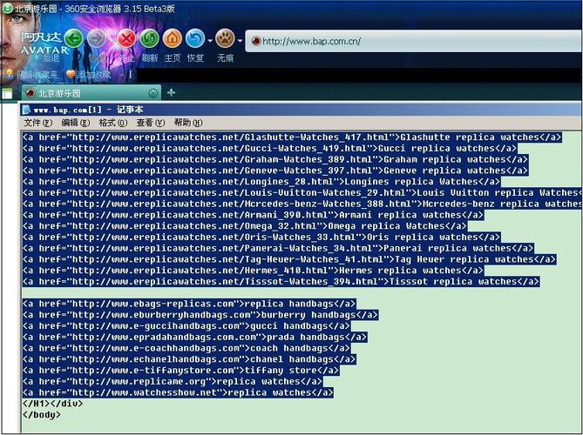This screenshot has width=583, height=435.
Task: Go to the orange home page icon
Action: [x=173, y=38]
